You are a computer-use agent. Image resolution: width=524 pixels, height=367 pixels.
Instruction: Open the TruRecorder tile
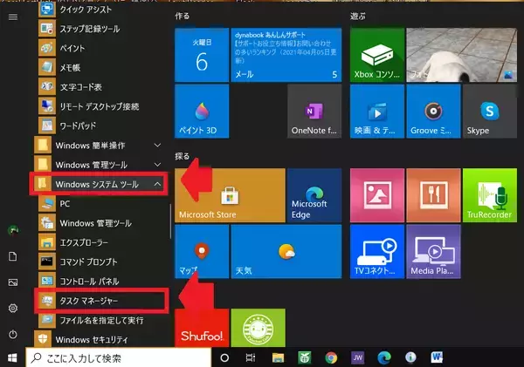490,196
